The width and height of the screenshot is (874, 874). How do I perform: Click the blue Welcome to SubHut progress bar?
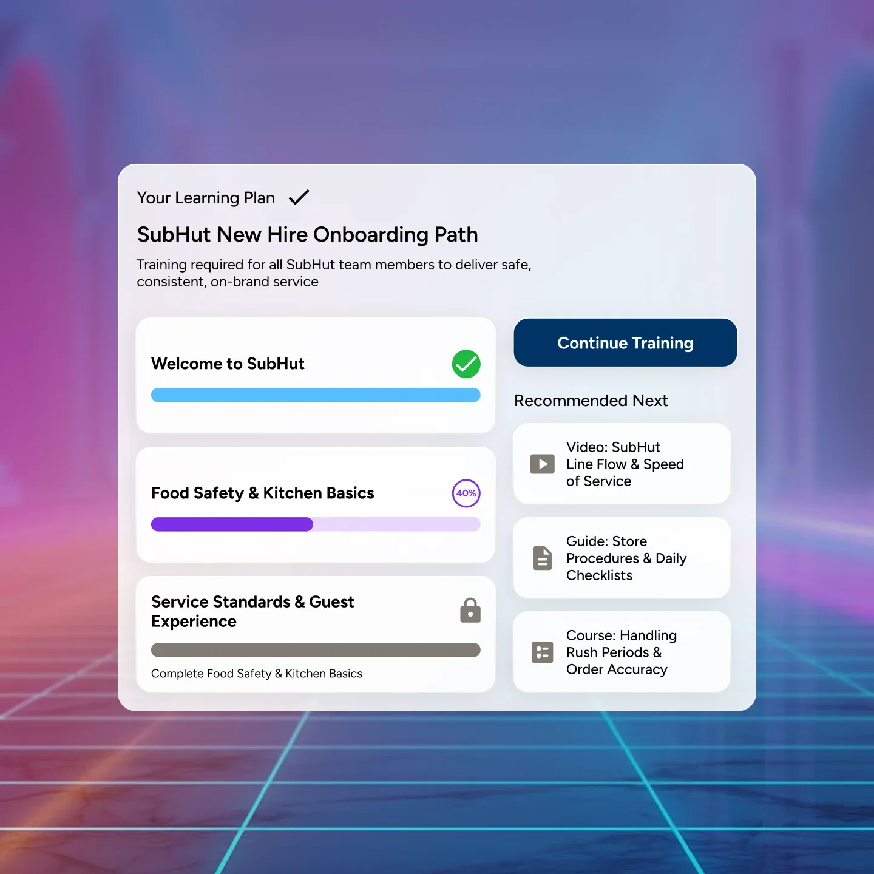tap(316, 395)
